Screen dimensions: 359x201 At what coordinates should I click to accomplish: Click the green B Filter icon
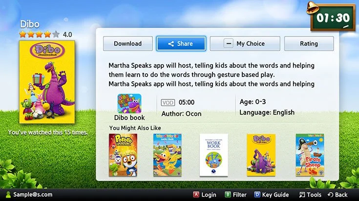pos(228,195)
